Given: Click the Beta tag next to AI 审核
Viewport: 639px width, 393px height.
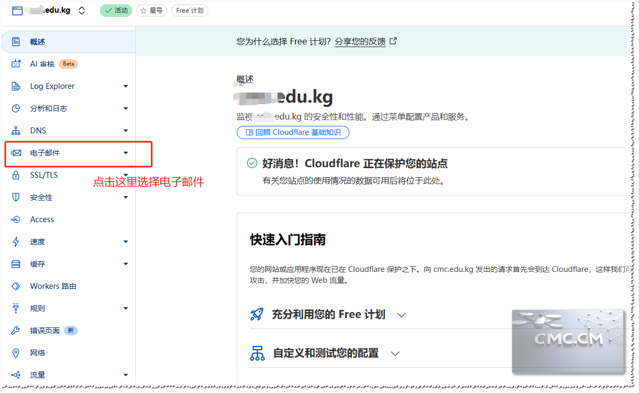Looking at the screenshot, I should point(69,64).
